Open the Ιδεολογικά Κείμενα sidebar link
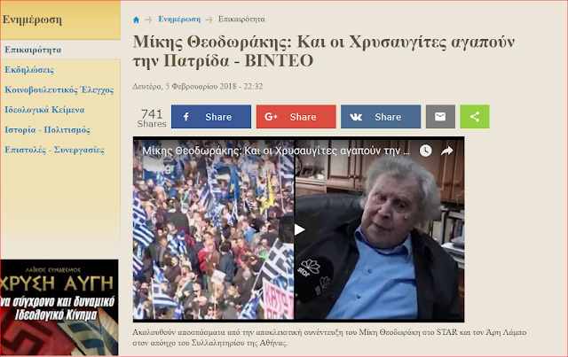Viewport: 568px width, 357px height. point(44,110)
